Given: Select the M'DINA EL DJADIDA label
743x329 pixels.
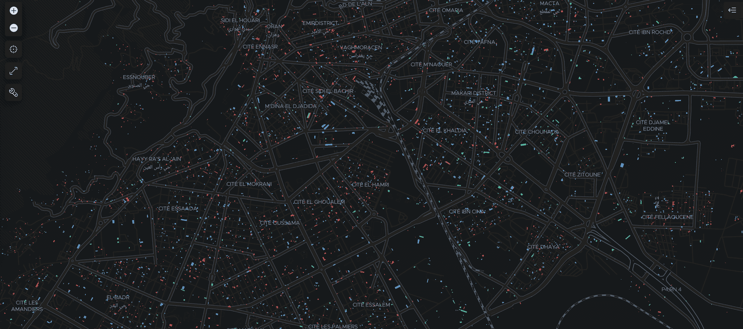Looking at the screenshot, I should coord(291,106).
